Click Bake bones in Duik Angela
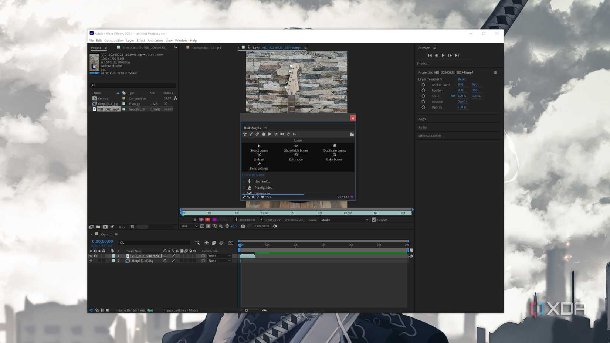The height and width of the screenshot is (343, 610). coord(334,157)
